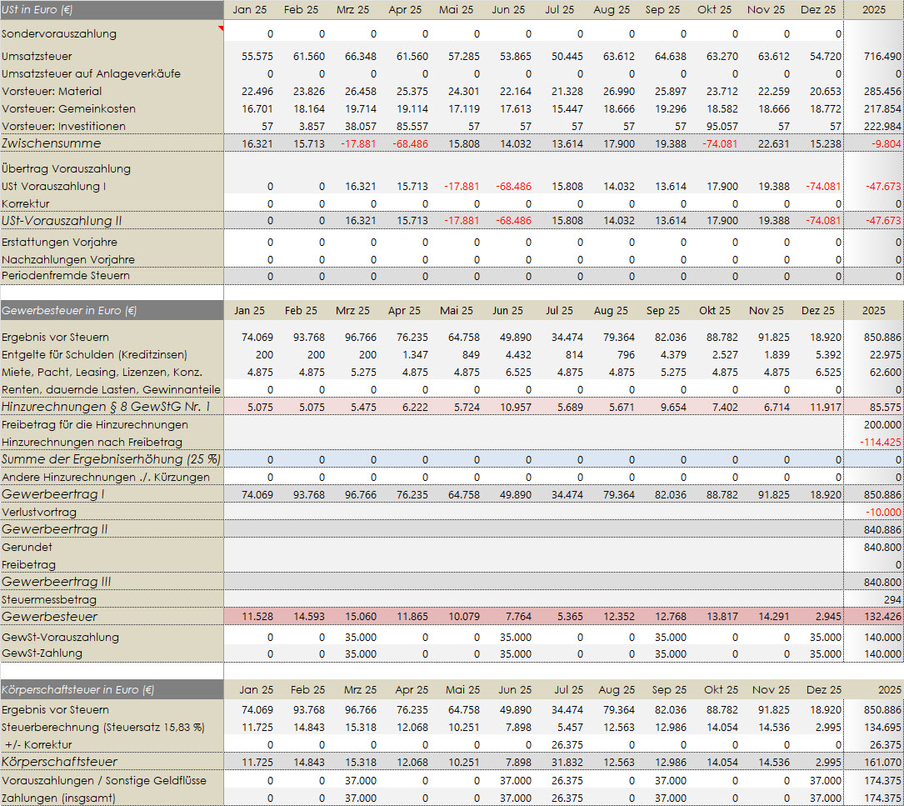The height and width of the screenshot is (806, 904).
Task: Select the 'Sondervorauszahlung' row label
Action: pyautogui.click(x=59, y=34)
